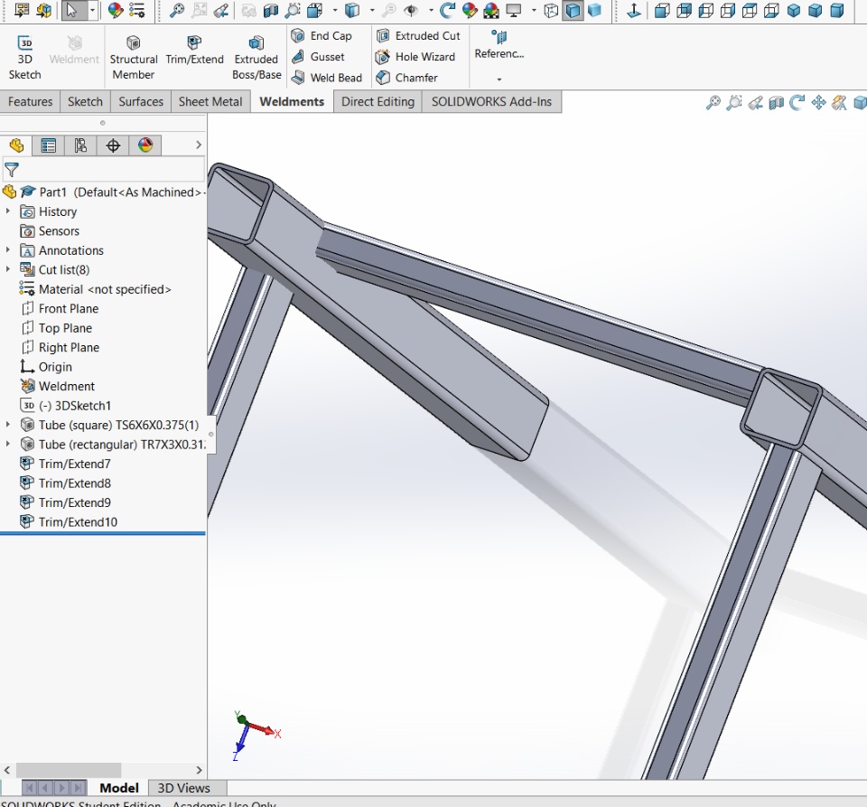
Task: Add an End Cap
Action: 322,36
